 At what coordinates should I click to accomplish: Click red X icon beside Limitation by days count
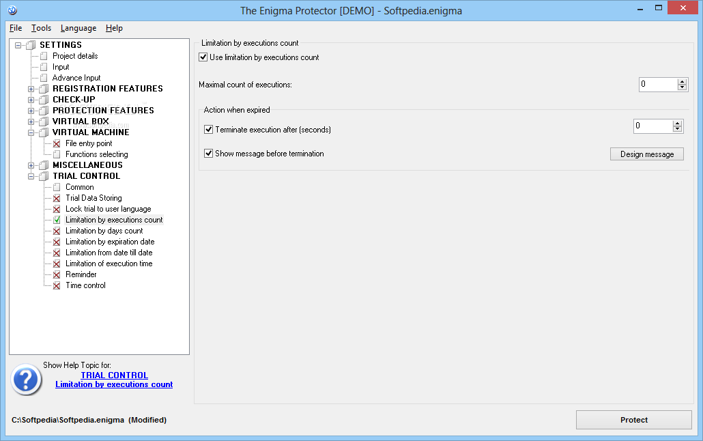click(x=57, y=231)
